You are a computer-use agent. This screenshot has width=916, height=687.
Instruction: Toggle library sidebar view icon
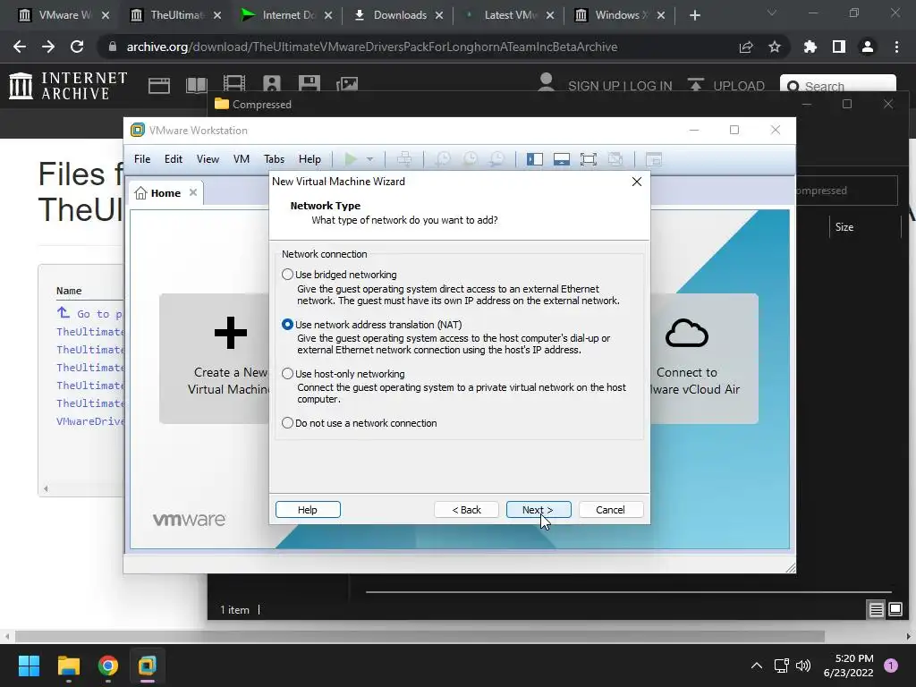pos(535,159)
